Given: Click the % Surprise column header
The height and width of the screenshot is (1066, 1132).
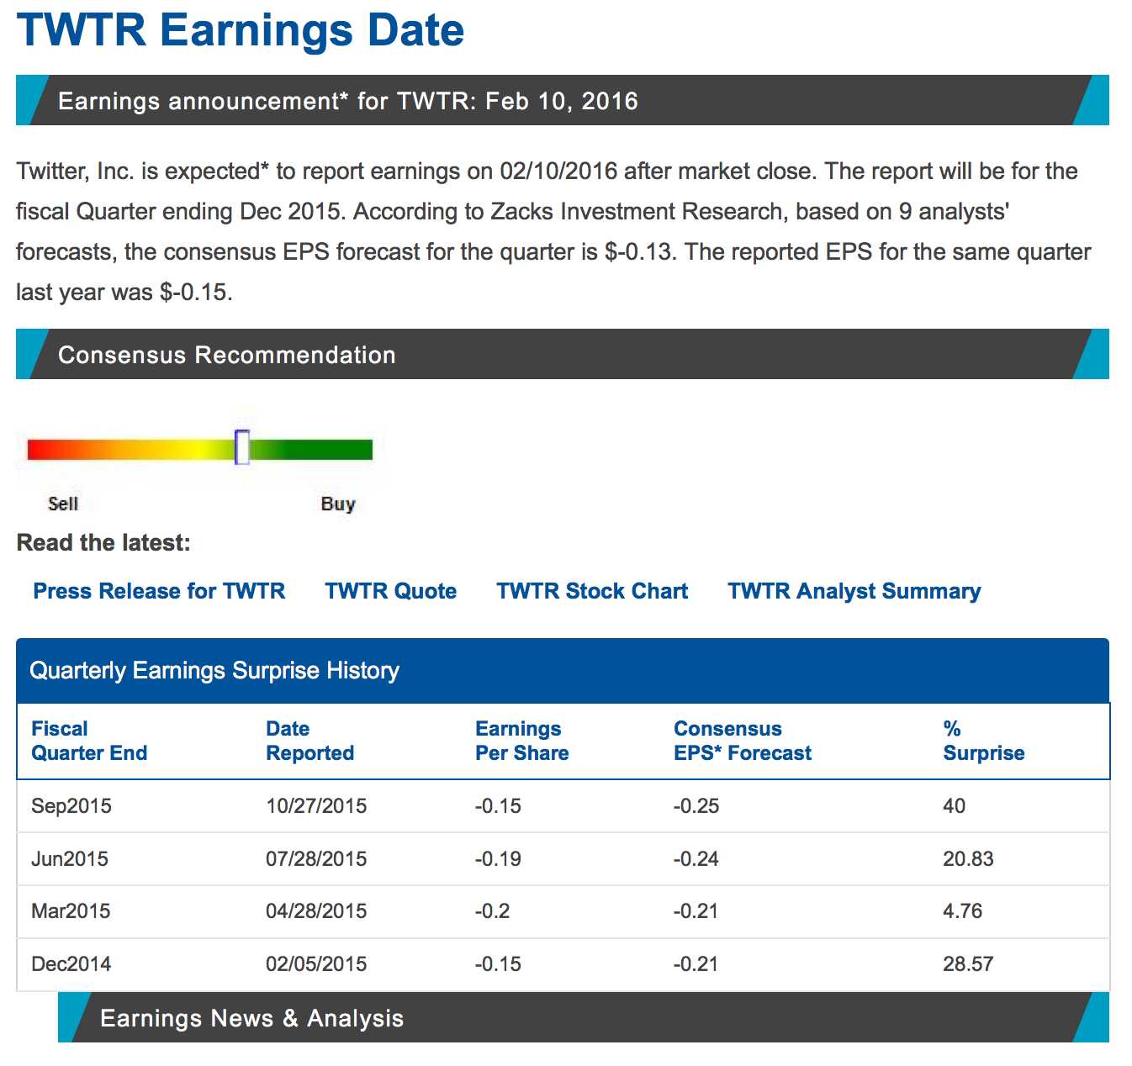Looking at the screenshot, I should 984,741.
